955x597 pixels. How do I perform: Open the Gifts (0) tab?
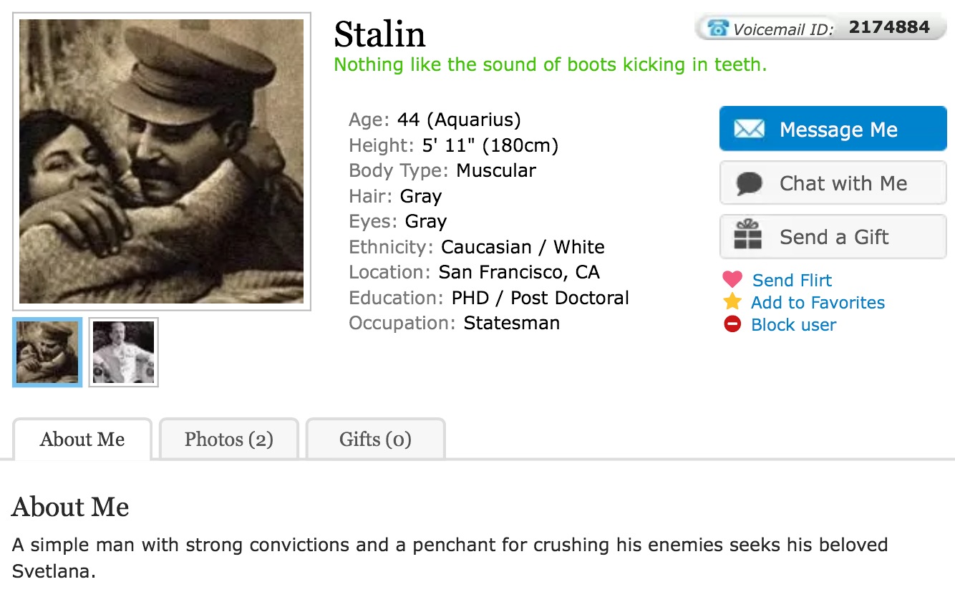[x=375, y=439]
